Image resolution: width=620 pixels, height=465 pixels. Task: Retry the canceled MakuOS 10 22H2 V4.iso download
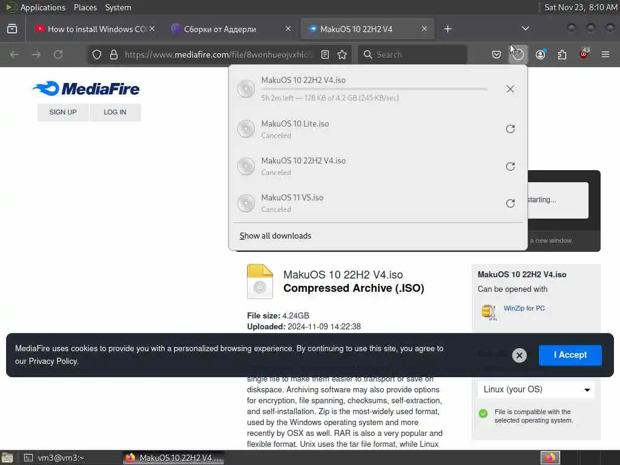tap(510, 166)
